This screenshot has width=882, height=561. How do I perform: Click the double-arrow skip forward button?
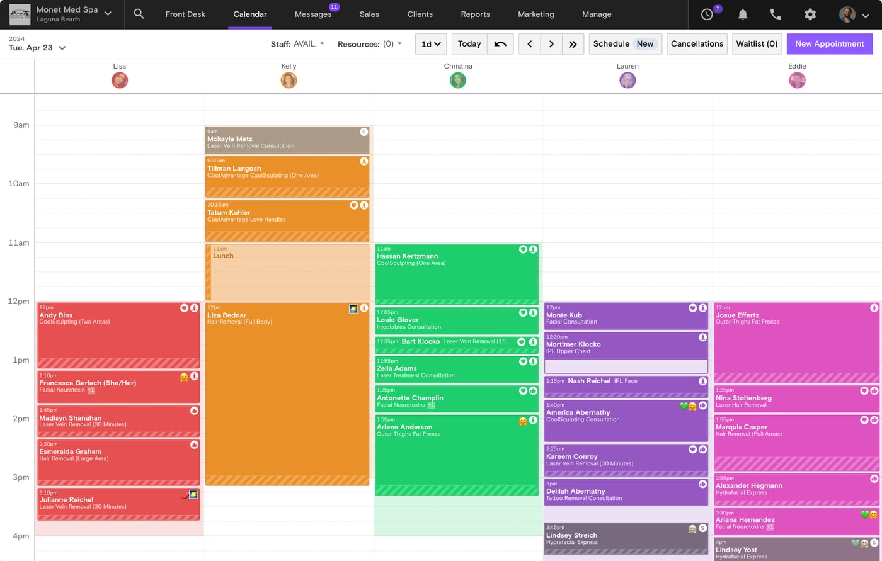click(x=573, y=44)
